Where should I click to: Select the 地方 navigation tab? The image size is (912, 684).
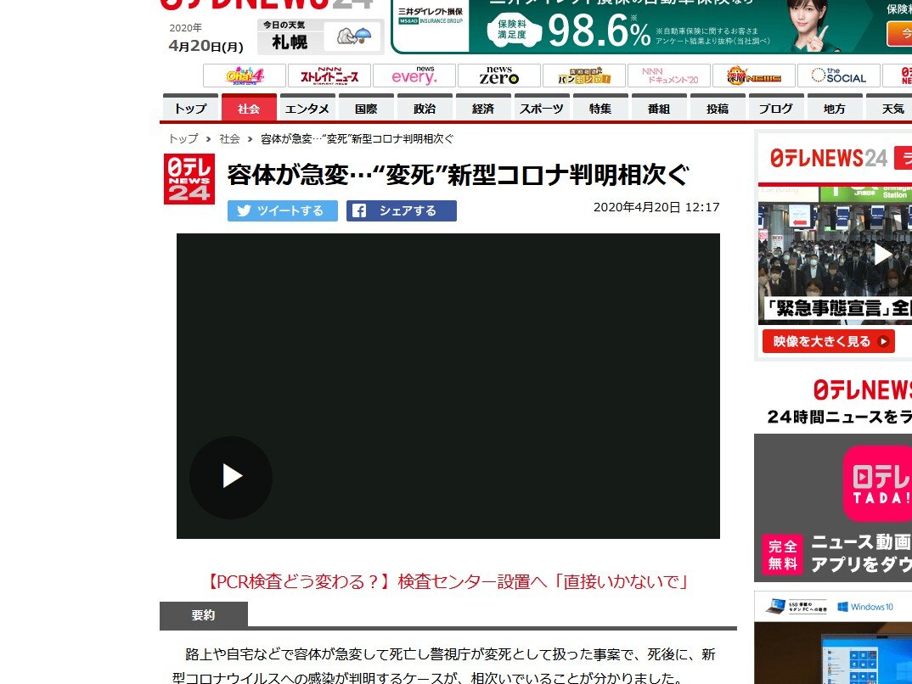(835, 108)
